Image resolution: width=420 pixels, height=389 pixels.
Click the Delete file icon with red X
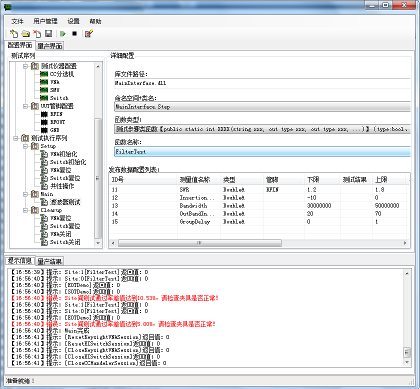pyautogui.click(x=37, y=33)
